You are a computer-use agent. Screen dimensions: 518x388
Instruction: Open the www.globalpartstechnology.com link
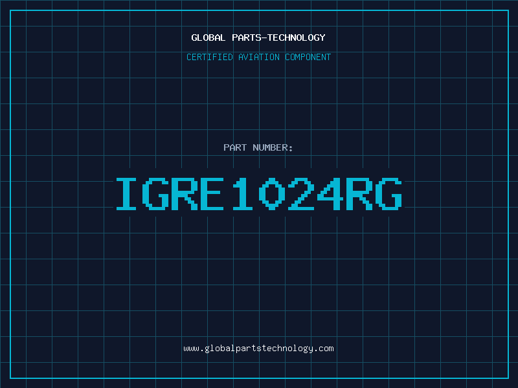pos(258,349)
